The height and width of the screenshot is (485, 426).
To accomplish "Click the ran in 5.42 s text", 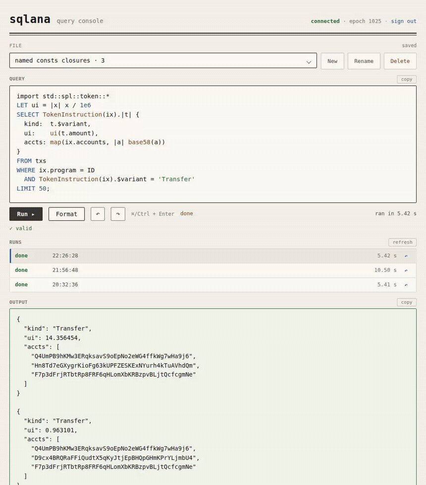I will (396, 213).
